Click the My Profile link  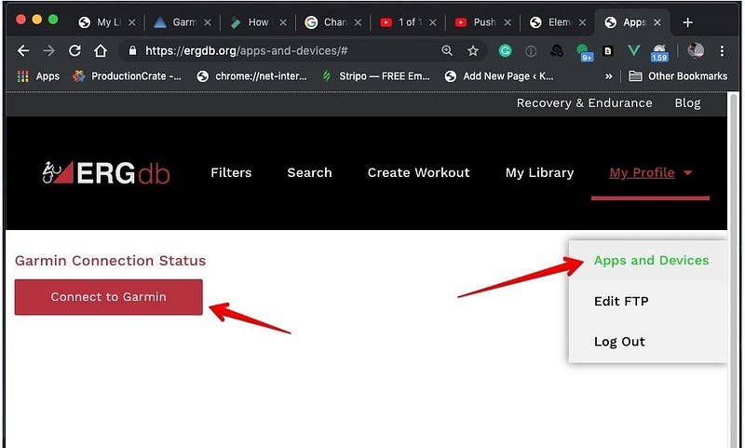click(x=642, y=172)
